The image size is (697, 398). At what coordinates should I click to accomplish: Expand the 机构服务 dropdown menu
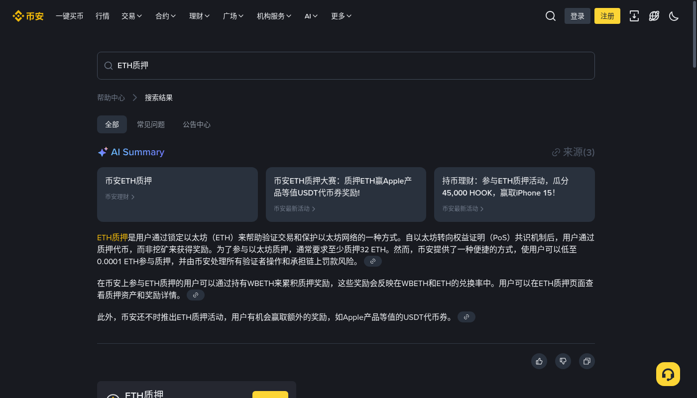point(274,16)
